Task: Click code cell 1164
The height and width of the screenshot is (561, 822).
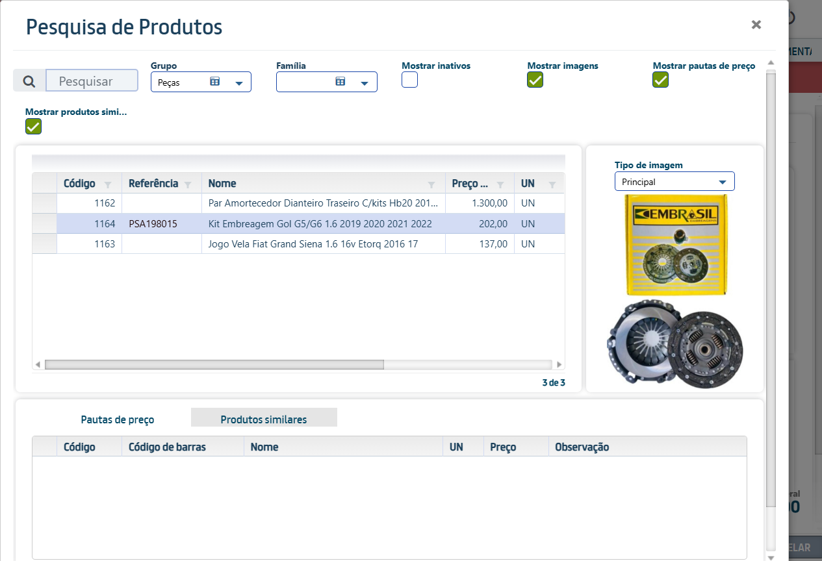Action: tap(89, 224)
